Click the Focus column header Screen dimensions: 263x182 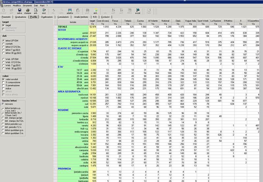pyautogui.click(x=115, y=21)
